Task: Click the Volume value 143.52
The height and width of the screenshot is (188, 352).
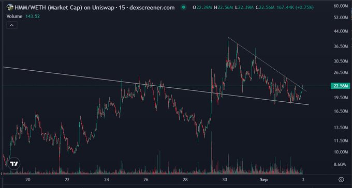Action: tap(32, 17)
